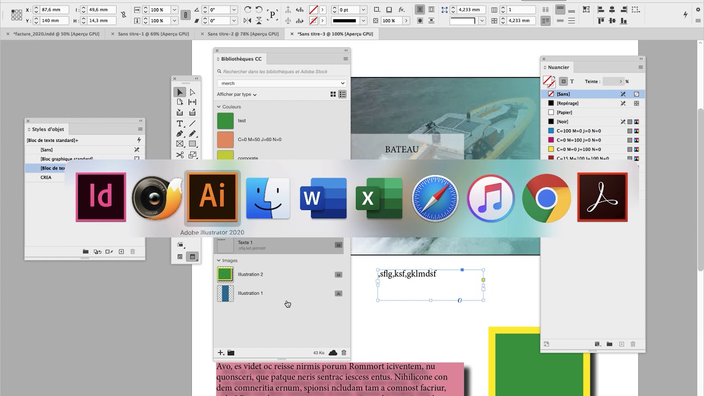
Task: Open Illustrator in the app switcher
Action: (x=212, y=197)
